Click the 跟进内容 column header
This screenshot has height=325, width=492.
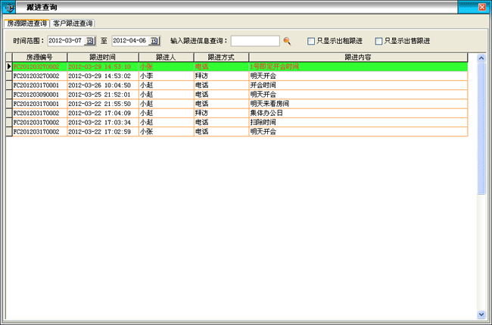pyautogui.click(x=357, y=57)
